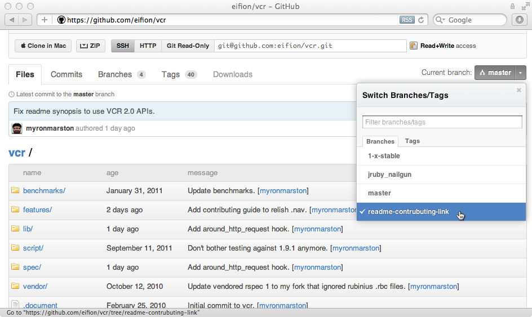Viewport: 532px width, 317px height.
Task: Reload the page with the refresh icon
Action: coord(421,20)
